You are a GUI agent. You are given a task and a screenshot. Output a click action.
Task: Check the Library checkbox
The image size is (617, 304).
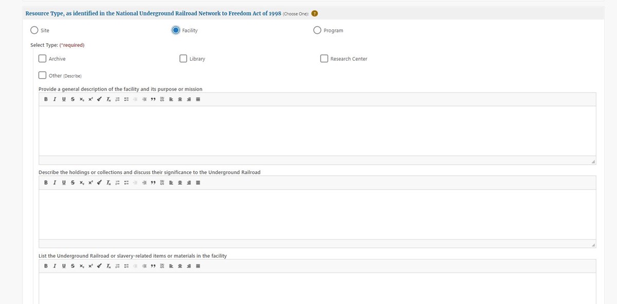tap(183, 59)
